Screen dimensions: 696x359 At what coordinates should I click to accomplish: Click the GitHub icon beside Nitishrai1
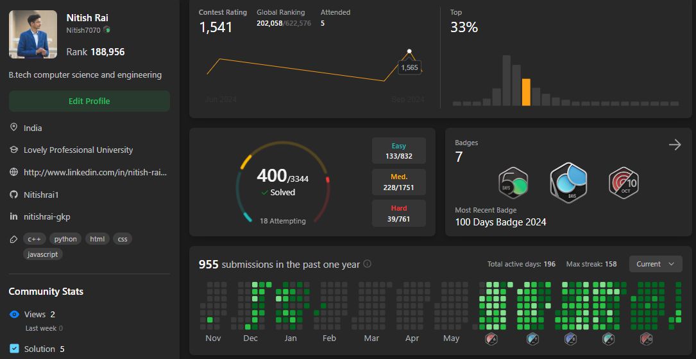pos(13,194)
